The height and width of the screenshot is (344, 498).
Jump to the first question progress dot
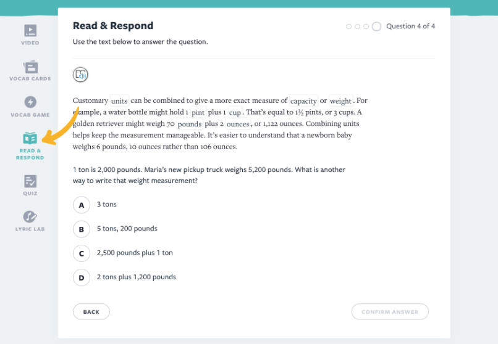pos(348,27)
